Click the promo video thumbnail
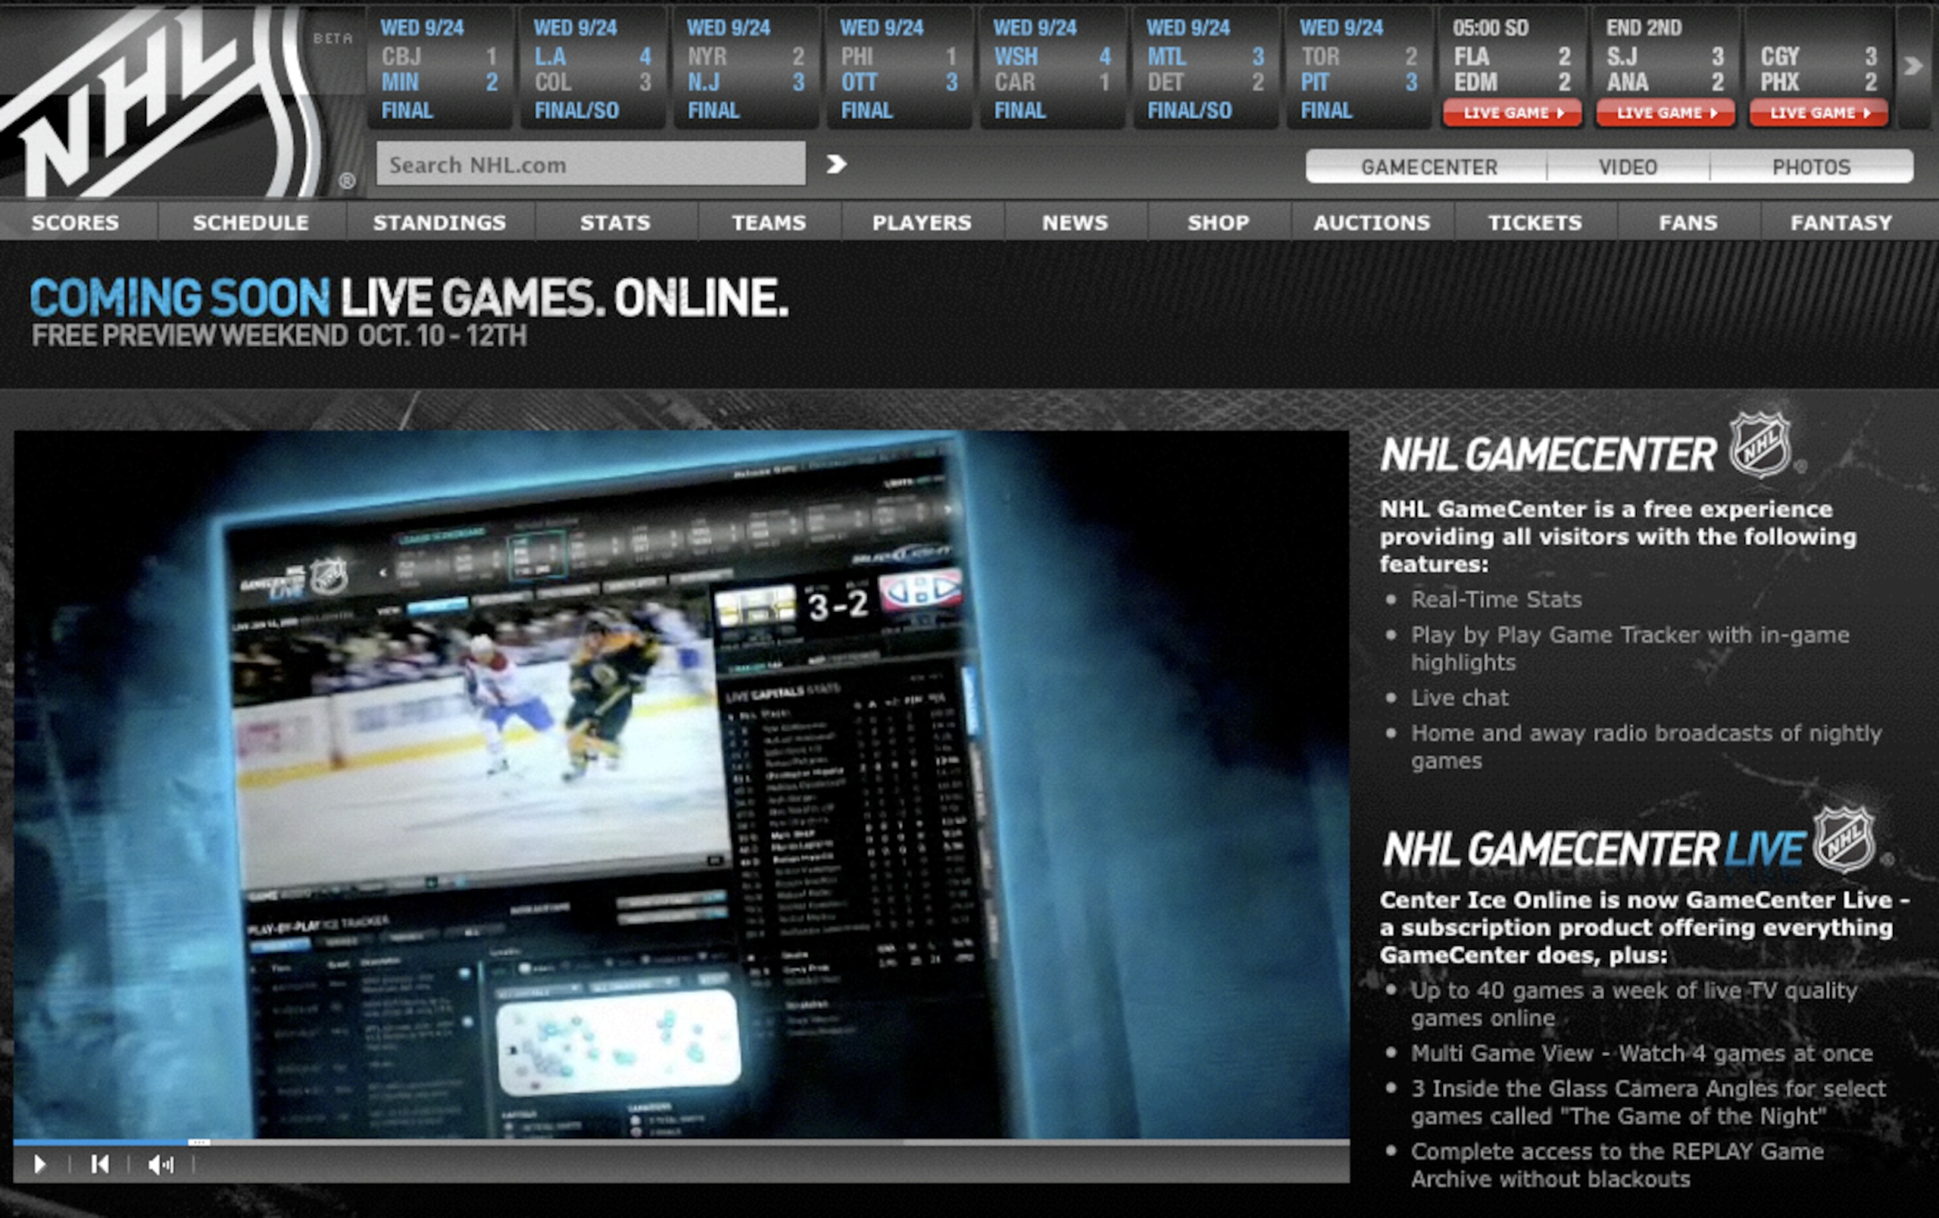 (x=681, y=784)
